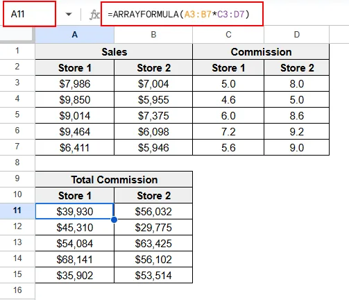Select commission cell showing 8.6

click(x=297, y=115)
